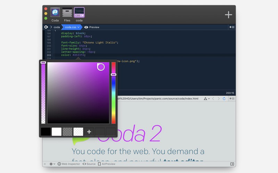Click the preview URL address field
This screenshot has height=173, width=278.
click(x=158, y=99)
